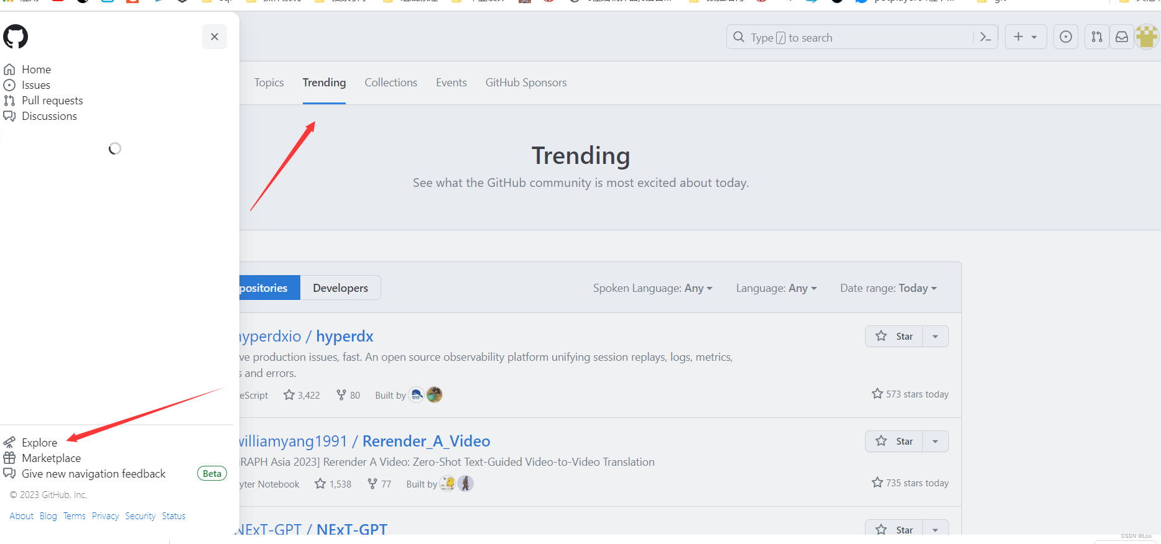The image size is (1161, 544).
Task: Star the NExT-GPT repository
Action: pyautogui.click(x=894, y=528)
